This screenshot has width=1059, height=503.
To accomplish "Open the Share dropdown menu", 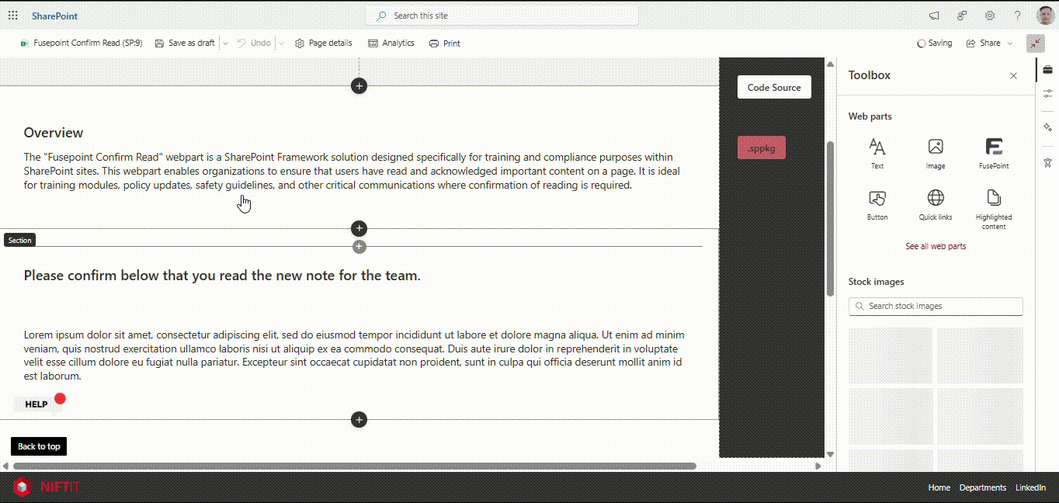I will 990,43.
